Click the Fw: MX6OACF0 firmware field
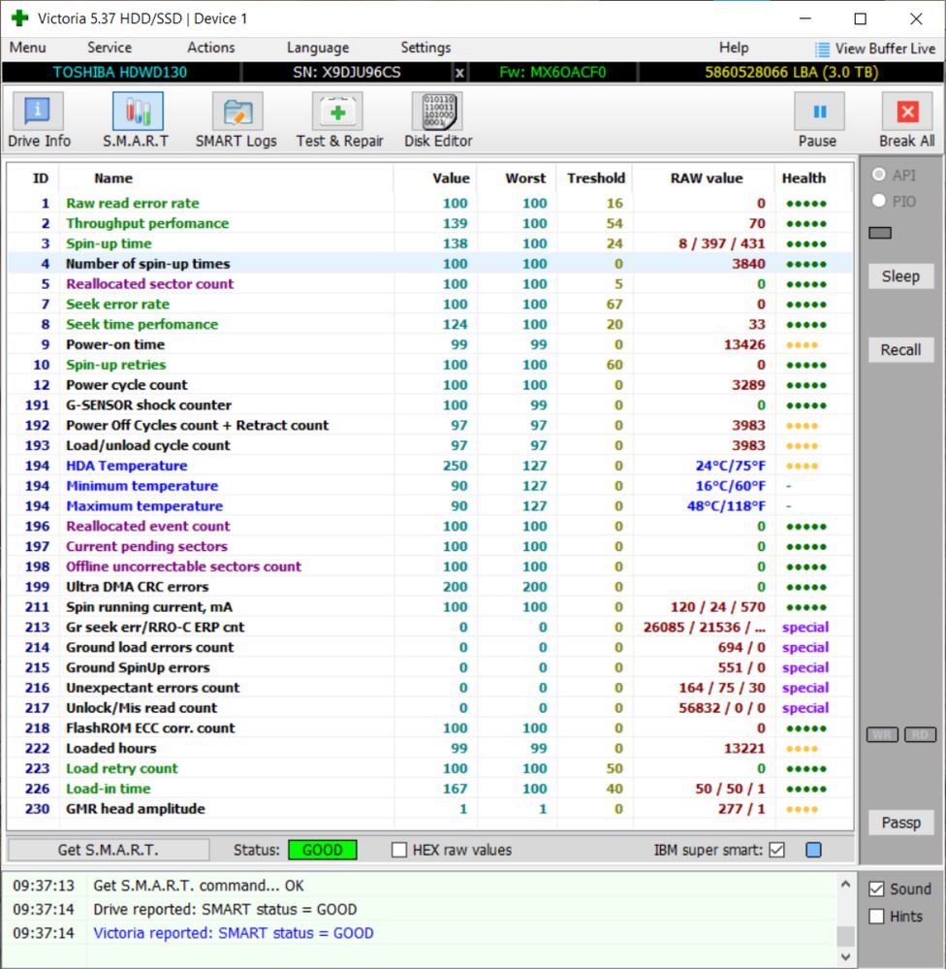 pyautogui.click(x=552, y=73)
